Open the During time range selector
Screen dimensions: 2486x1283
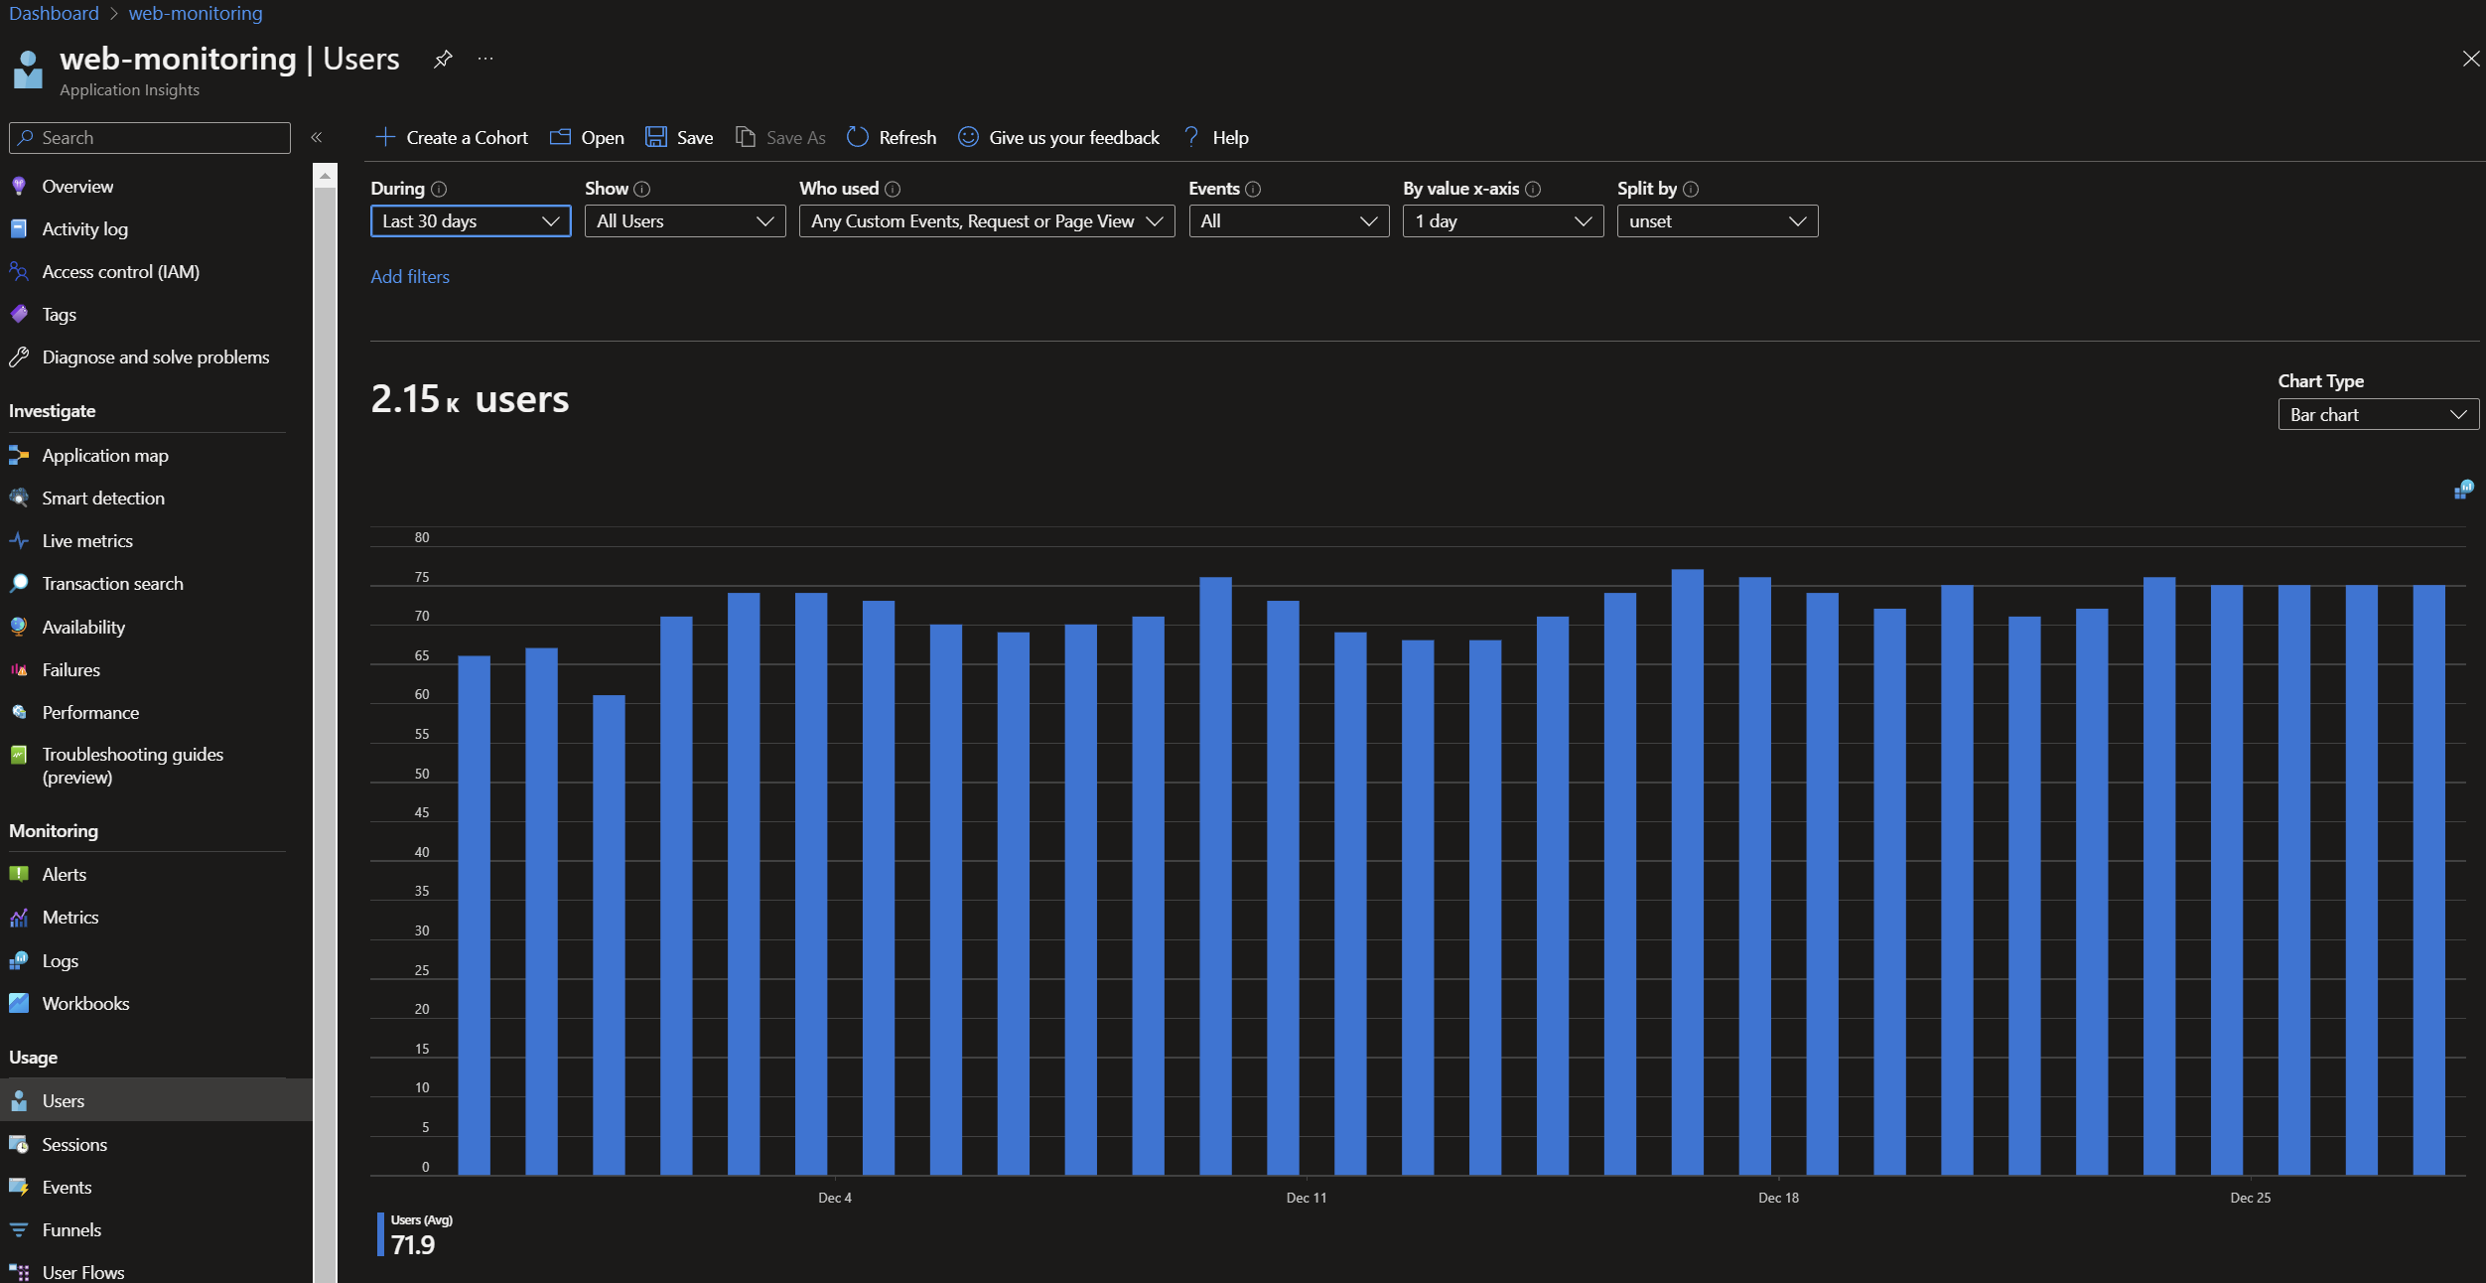point(470,220)
